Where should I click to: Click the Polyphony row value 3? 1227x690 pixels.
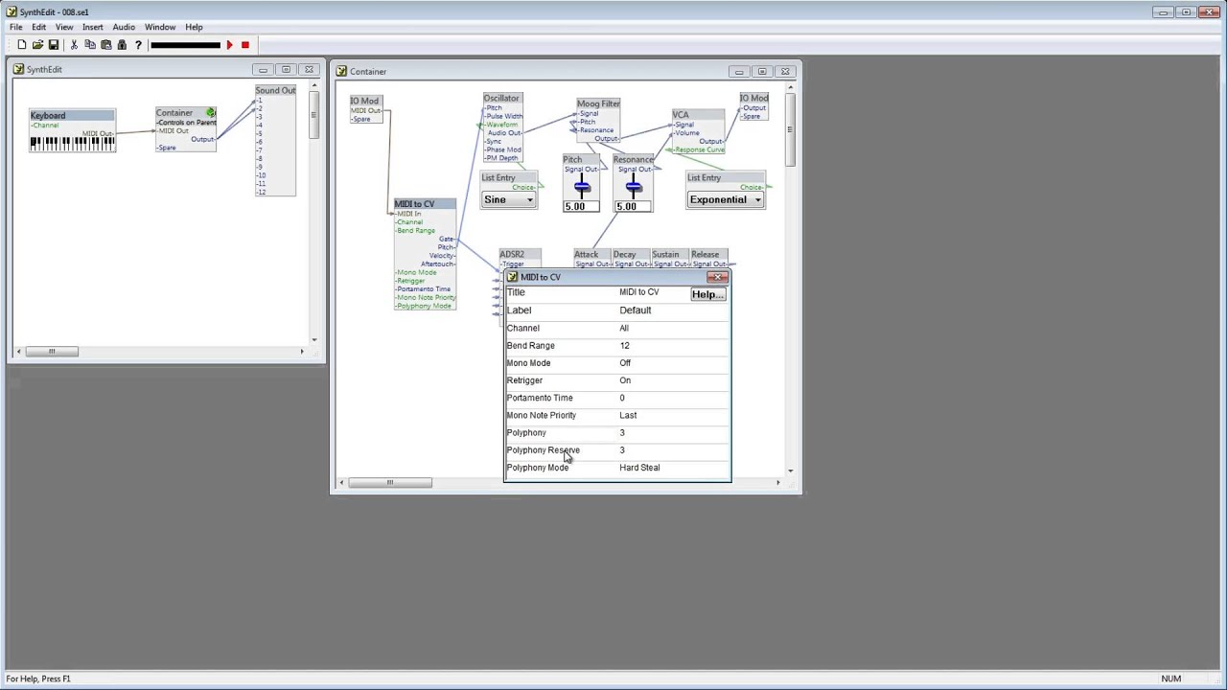622,432
